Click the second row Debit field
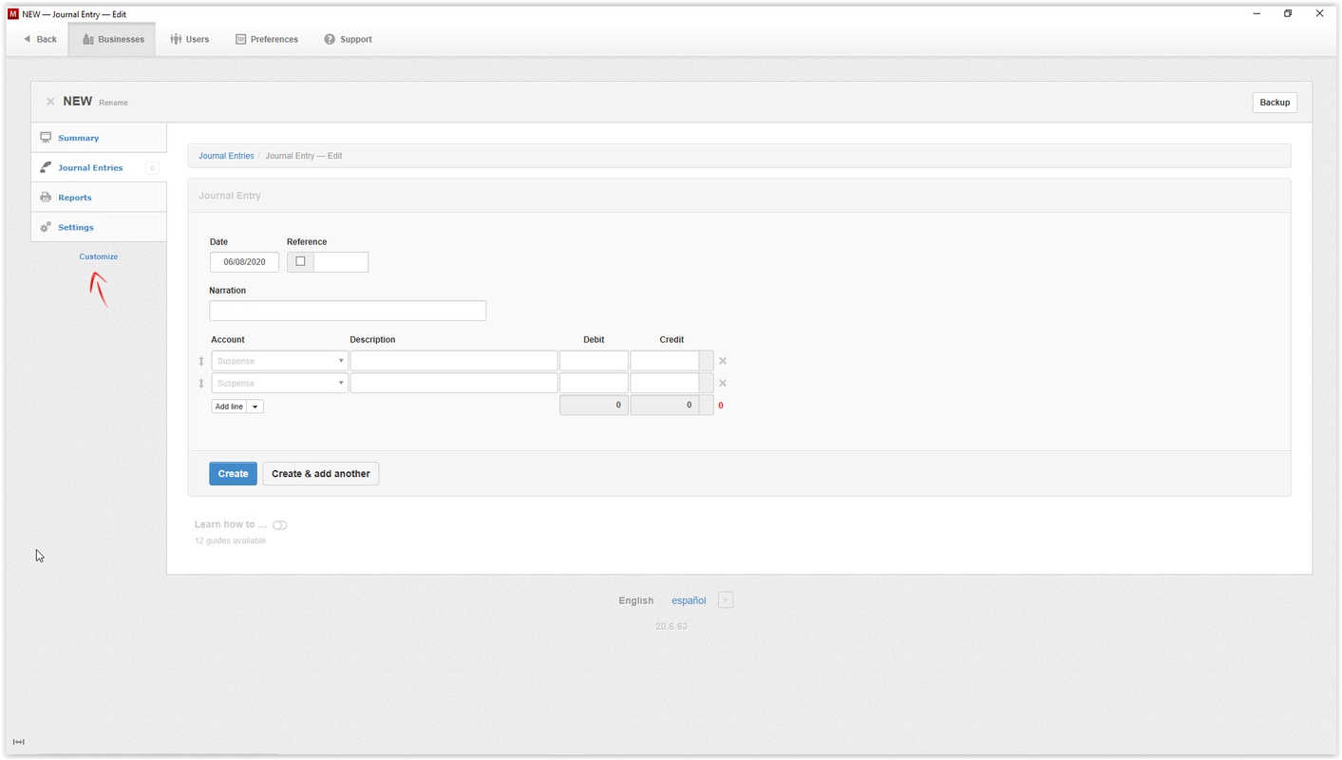Image resolution: width=1342 pixels, height=760 pixels. 594,383
